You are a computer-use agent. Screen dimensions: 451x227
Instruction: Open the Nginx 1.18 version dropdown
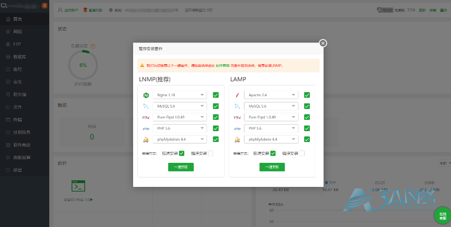click(180, 95)
